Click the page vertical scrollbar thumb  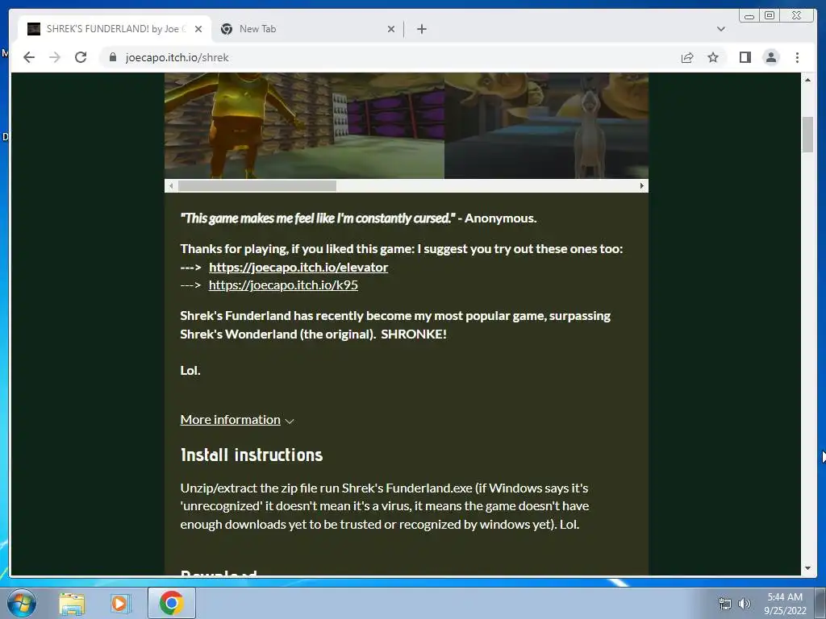[807, 135]
